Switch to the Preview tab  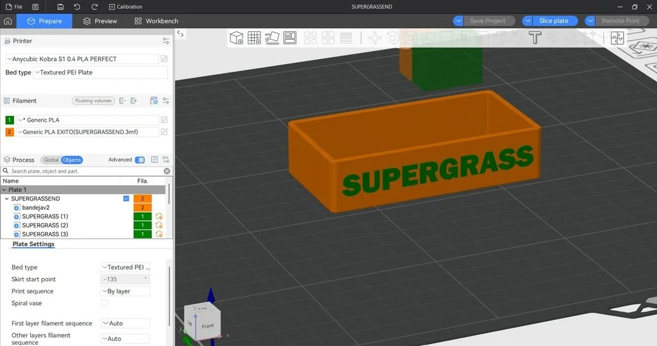click(99, 21)
